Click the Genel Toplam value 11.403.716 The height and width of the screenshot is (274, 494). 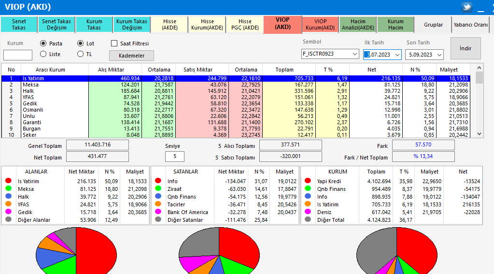[x=98, y=144]
